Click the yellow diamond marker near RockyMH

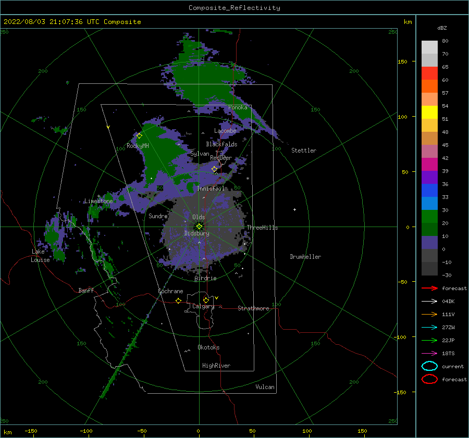tap(139, 136)
